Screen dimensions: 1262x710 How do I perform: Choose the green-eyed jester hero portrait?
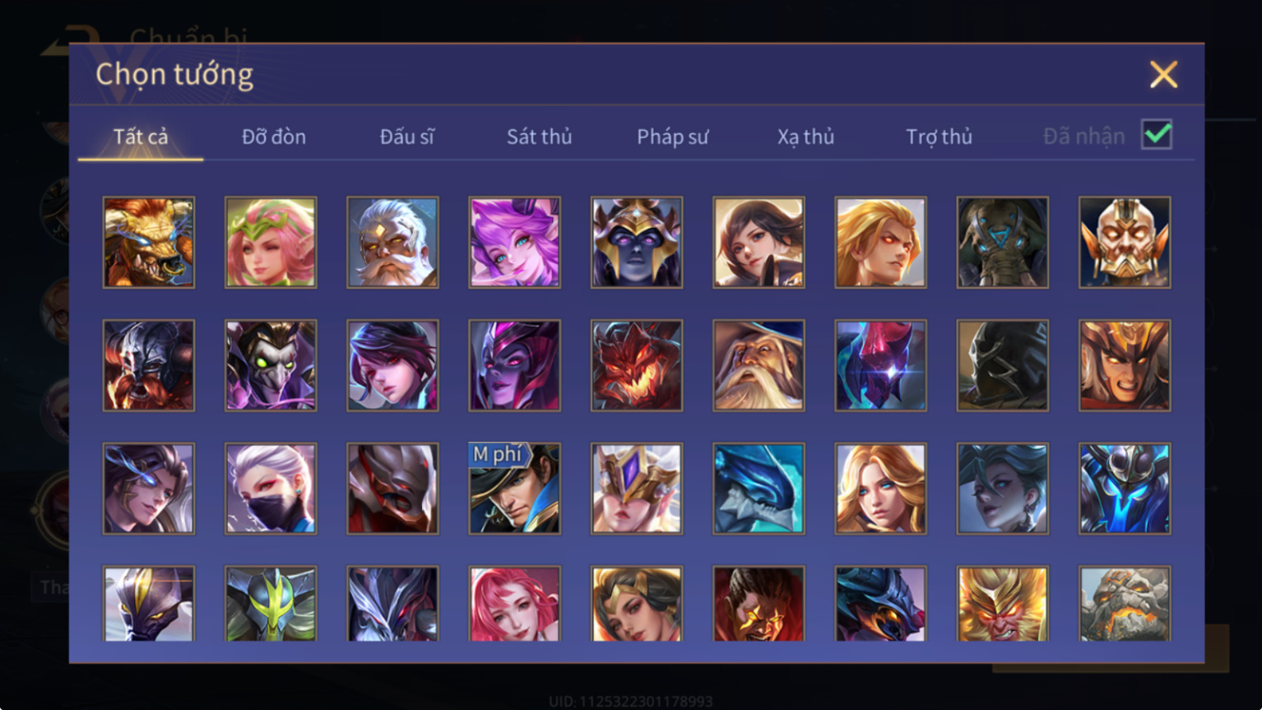click(x=271, y=365)
